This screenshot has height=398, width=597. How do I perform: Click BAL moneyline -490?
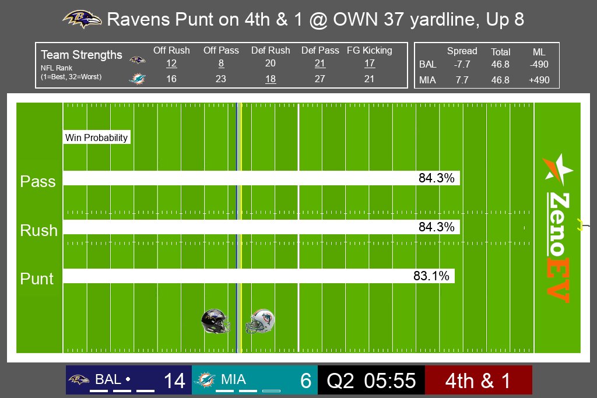(x=539, y=64)
